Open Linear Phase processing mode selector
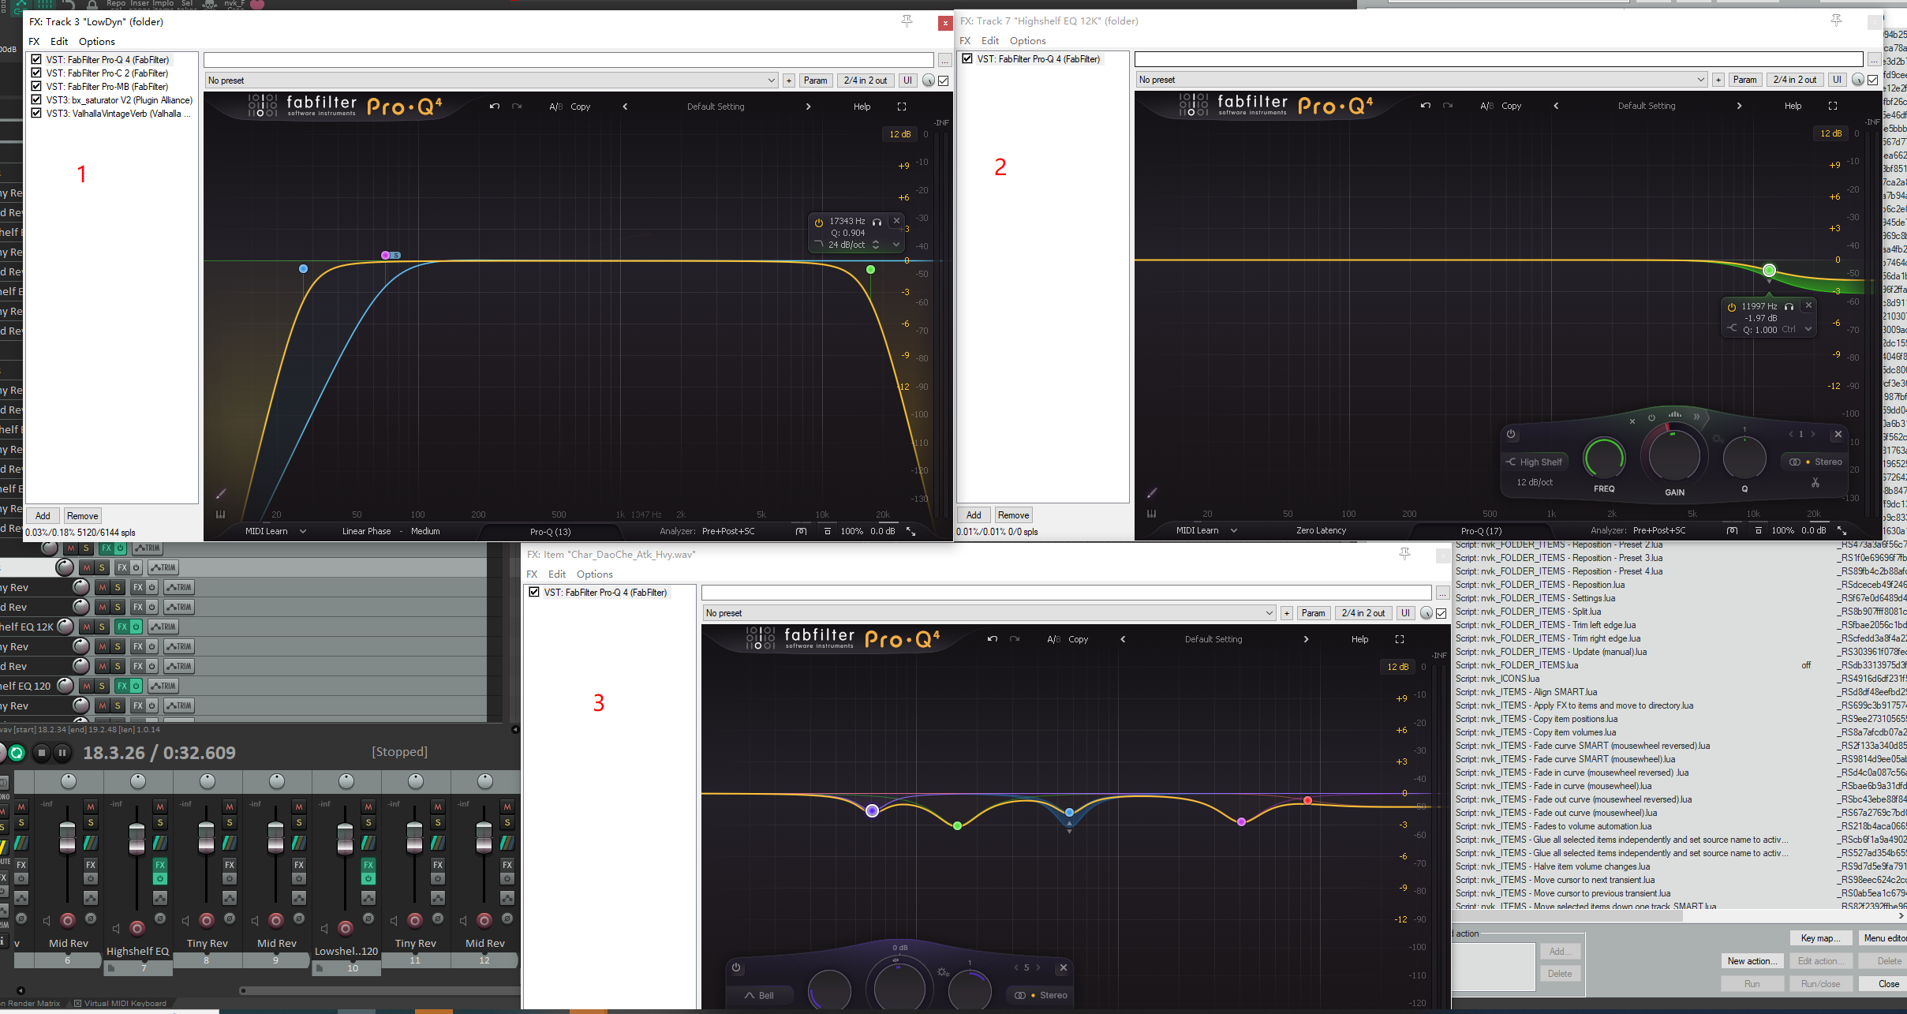This screenshot has height=1014, width=1907. tap(366, 531)
